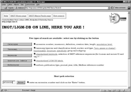Open the standardized keywords link
Viewport: 131px width, 92px height.
coord(47,54)
